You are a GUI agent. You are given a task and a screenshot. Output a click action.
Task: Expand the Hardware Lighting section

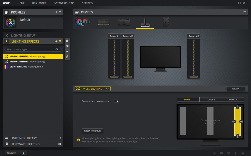point(33,144)
